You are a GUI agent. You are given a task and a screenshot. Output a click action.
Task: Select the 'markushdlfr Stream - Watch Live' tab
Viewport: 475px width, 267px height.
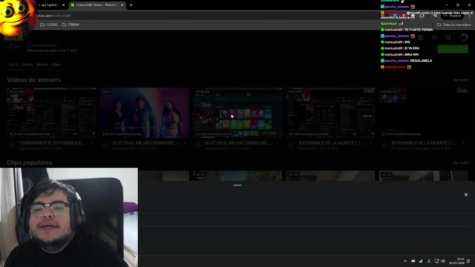pos(96,5)
